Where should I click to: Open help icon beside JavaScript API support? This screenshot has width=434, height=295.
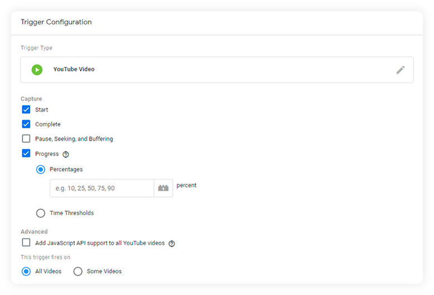tap(171, 243)
